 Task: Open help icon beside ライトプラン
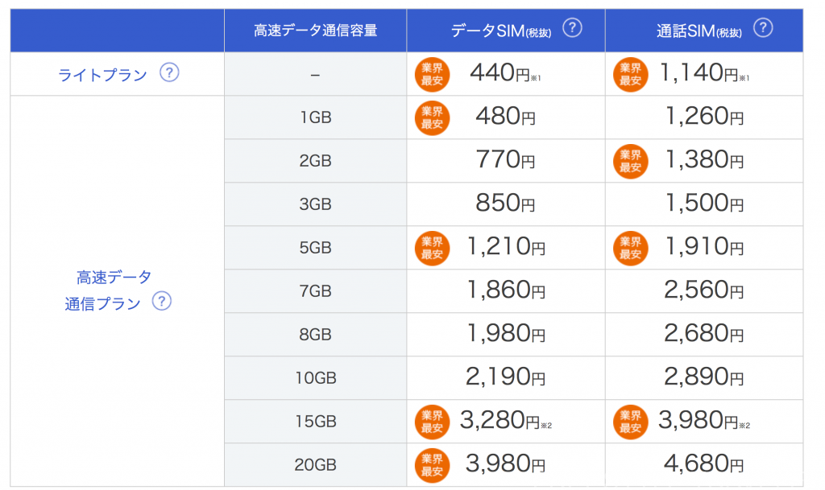pos(169,72)
